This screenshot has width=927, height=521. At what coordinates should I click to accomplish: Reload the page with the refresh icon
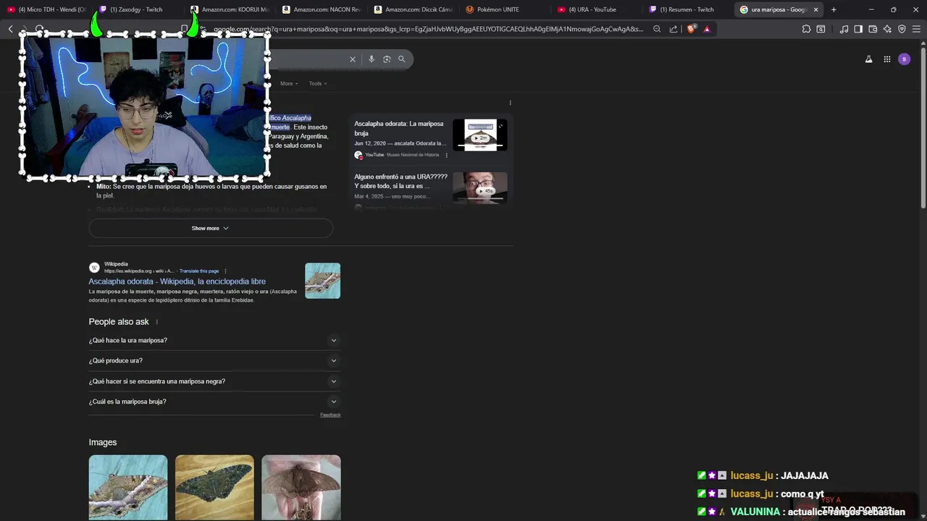(40, 29)
